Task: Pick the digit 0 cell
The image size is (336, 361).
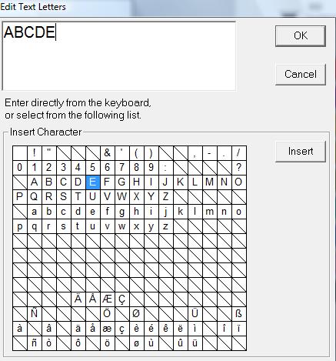Action: click(x=20, y=168)
